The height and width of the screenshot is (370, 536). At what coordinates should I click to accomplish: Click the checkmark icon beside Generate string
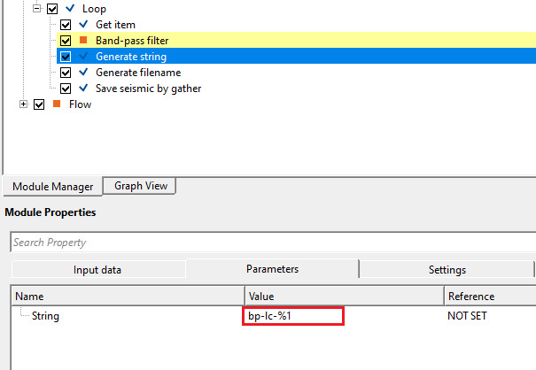83,57
